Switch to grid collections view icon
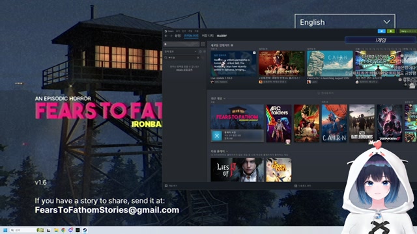417x234 pixels. (x=203, y=44)
